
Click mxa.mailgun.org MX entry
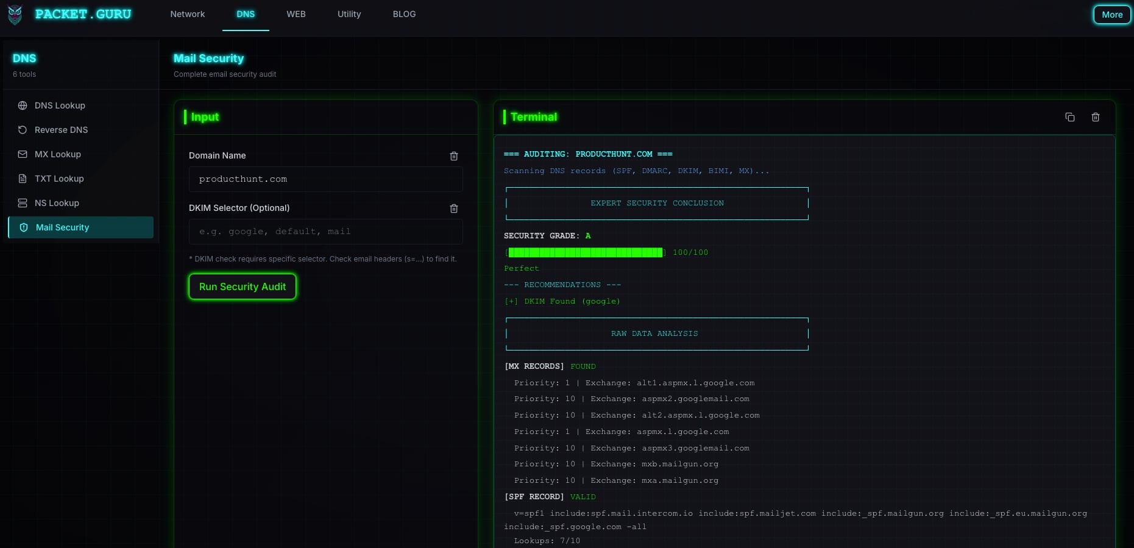616,480
